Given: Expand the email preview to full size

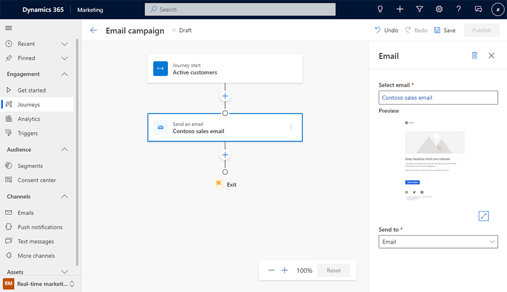Looking at the screenshot, I should click(x=483, y=216).
